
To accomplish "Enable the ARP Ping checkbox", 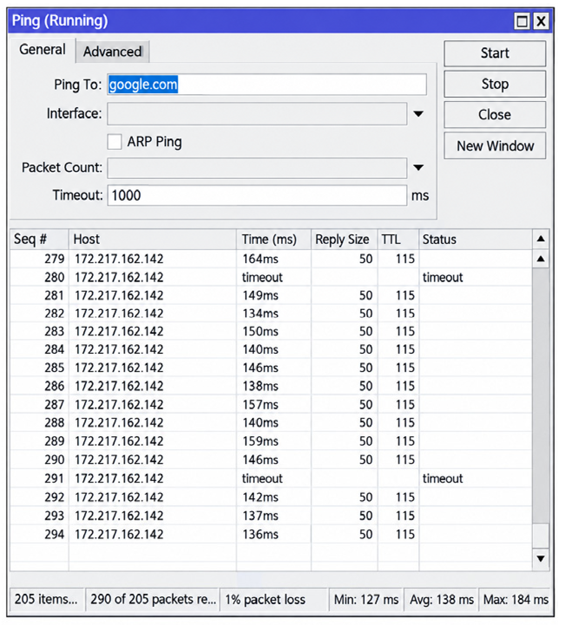I will (115, 142).
